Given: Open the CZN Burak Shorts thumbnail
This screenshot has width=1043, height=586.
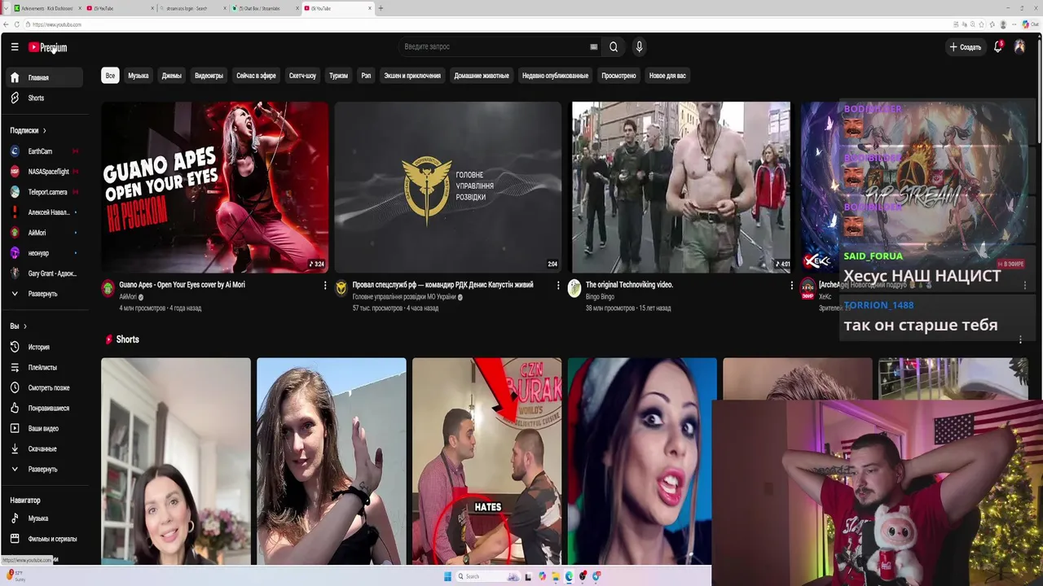Looking at the screenshot, I should click(x=486, y=461).
